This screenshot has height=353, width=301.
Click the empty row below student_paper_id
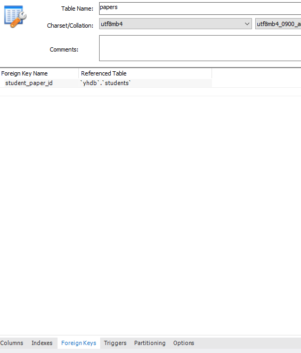(150, 92)
